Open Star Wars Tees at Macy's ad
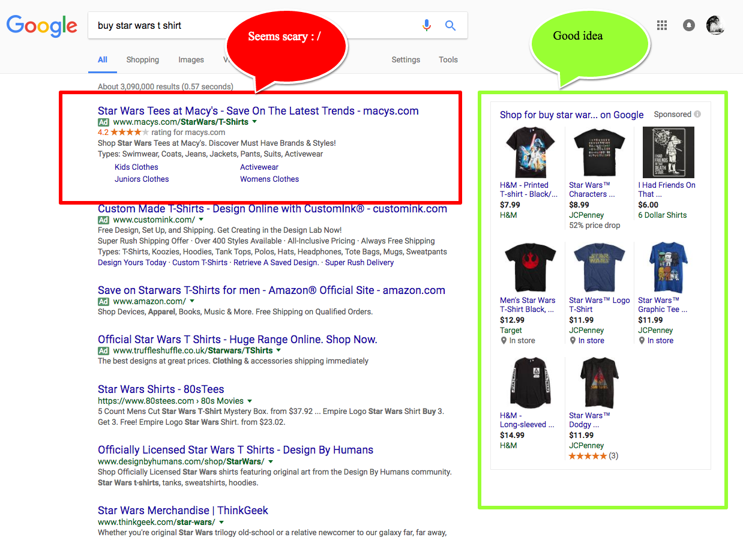This screenshot has height=540, width=743. [x=258, y=110]
